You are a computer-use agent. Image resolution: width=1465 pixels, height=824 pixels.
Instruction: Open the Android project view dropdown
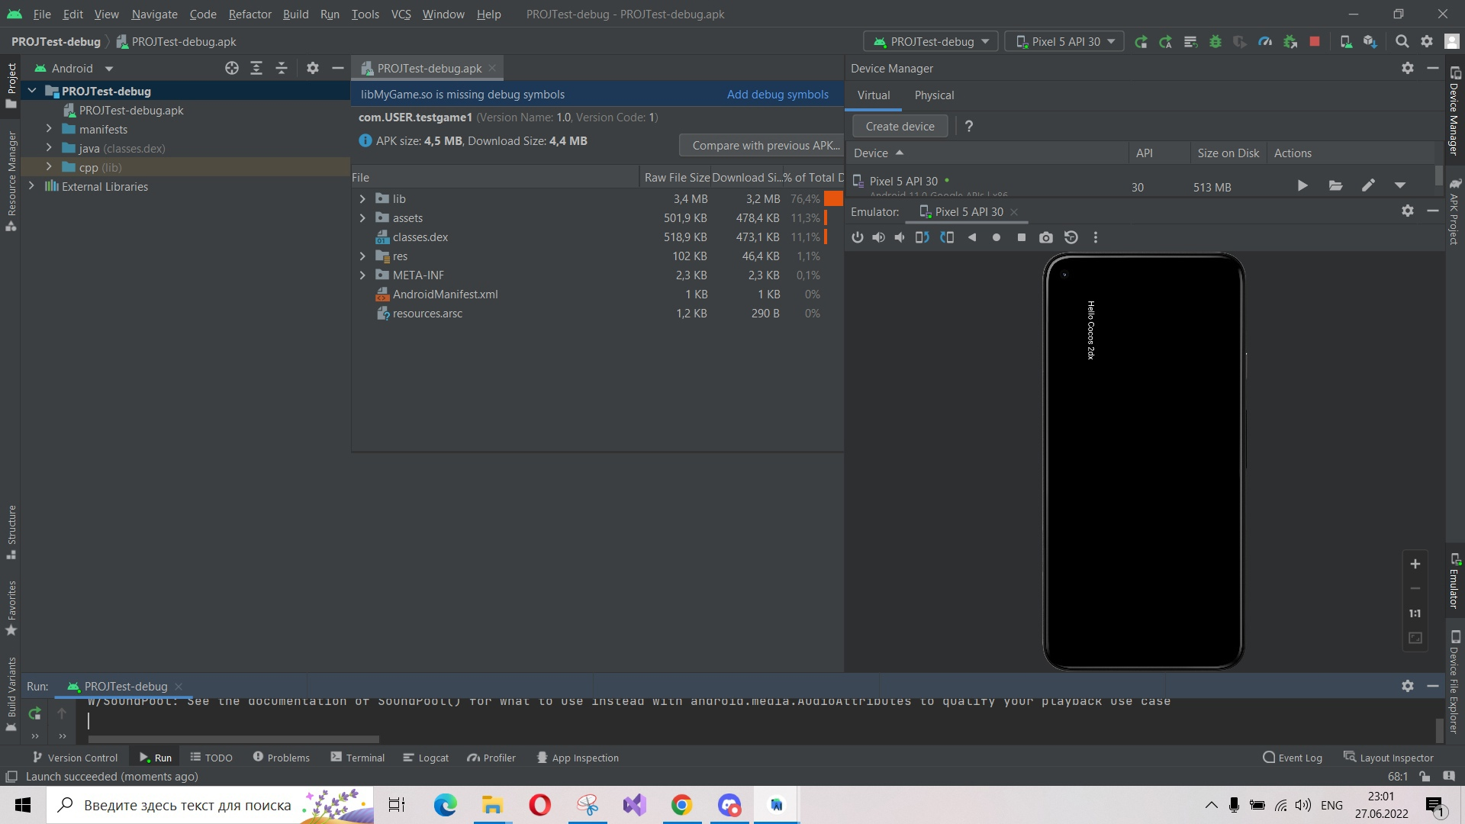click(73, 68)
